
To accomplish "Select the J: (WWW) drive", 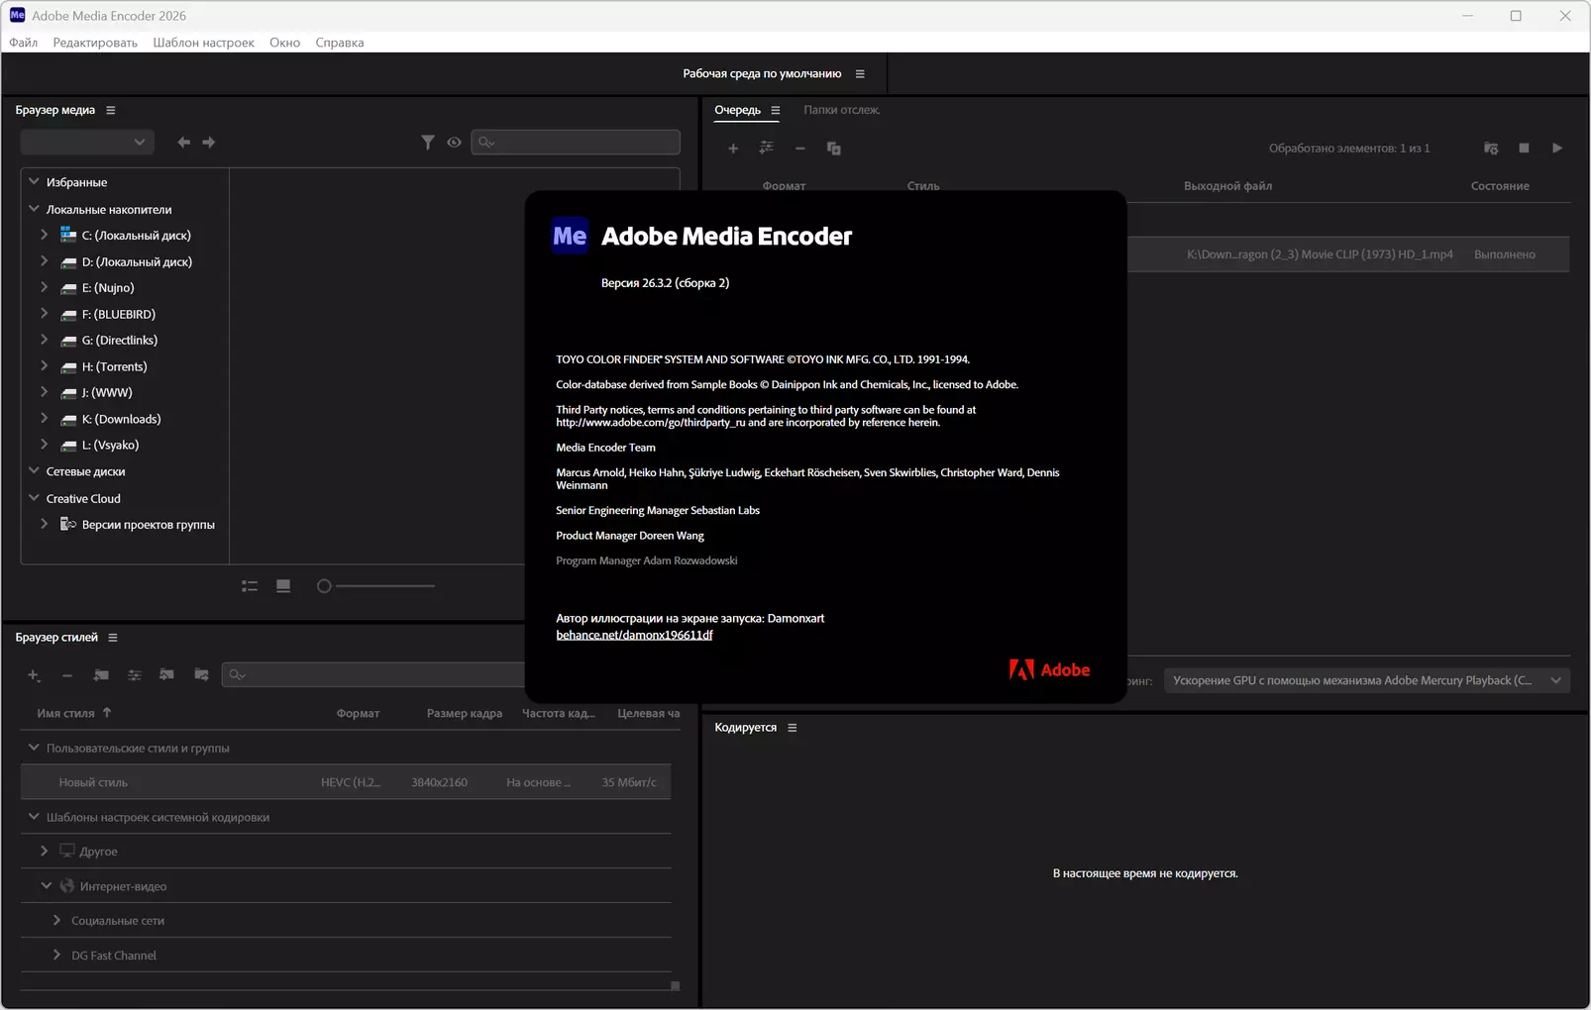I will point(107,393).
